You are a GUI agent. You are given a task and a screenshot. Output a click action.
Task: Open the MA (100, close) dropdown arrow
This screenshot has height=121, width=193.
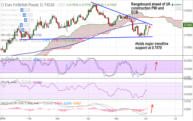click(20, 35)
